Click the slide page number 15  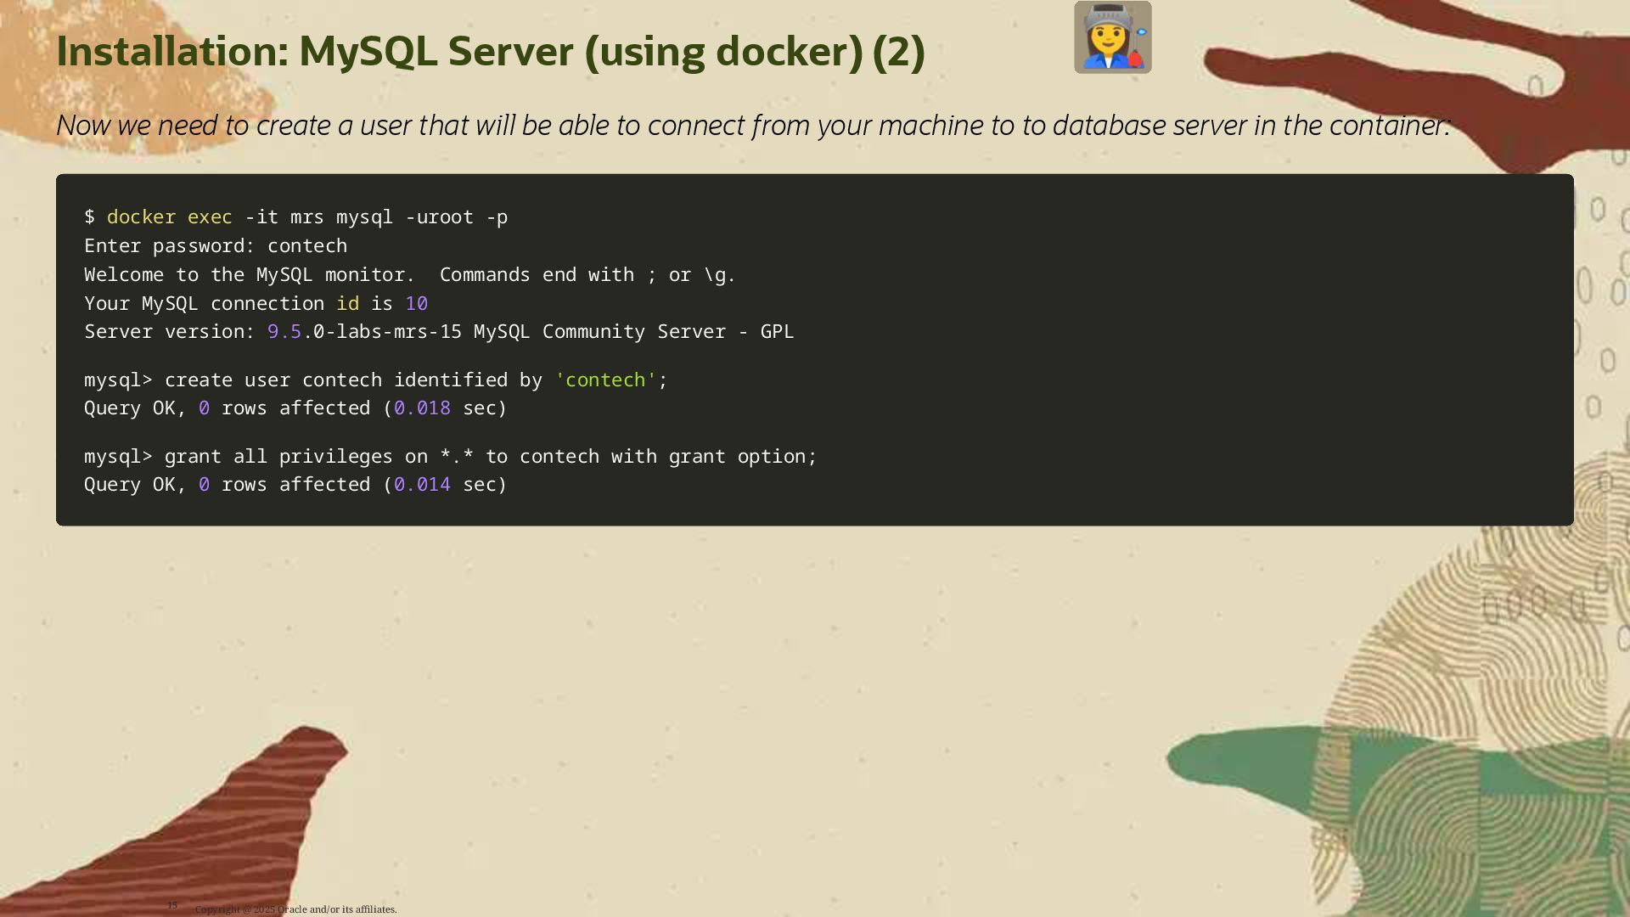(172, 905)
